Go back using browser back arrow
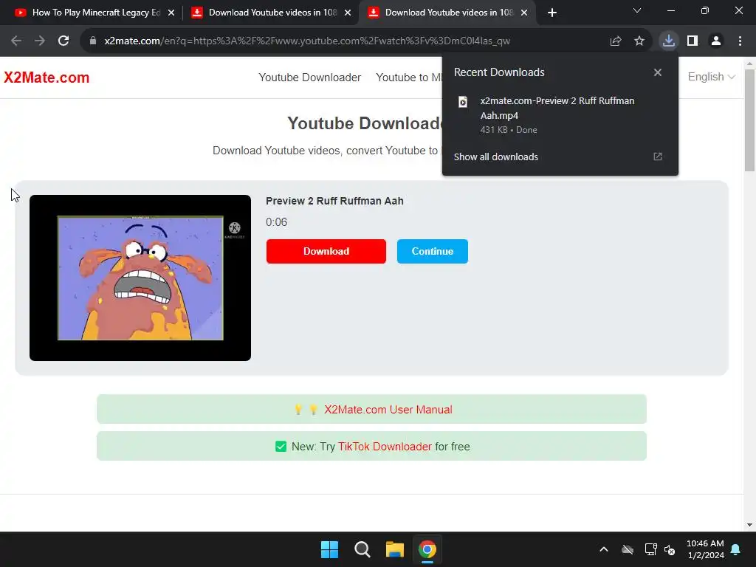Viewport: 756px width, 567px height. (16, 41)
